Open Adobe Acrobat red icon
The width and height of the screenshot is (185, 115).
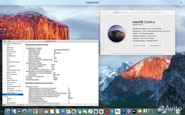click(x=107, y=111)
